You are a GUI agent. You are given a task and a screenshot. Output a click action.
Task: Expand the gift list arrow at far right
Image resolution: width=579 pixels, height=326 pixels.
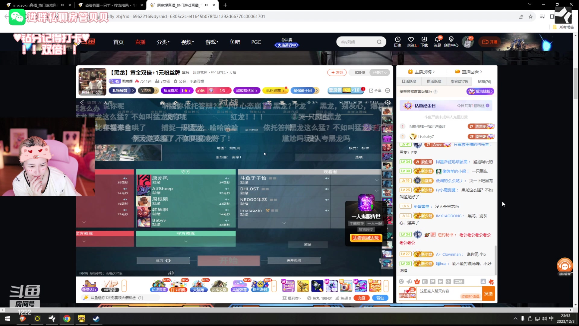386,286
